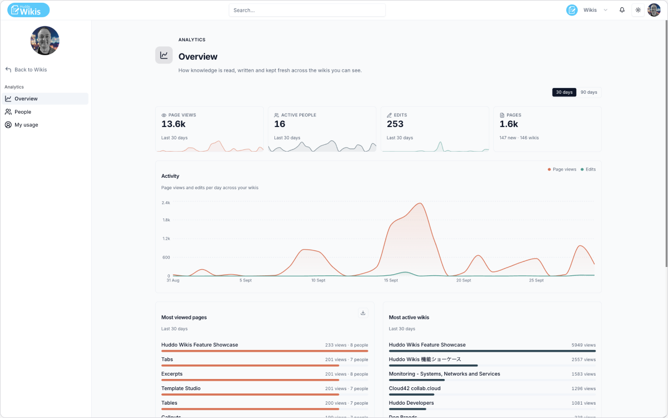
Task: Click the Pages document icon
Action: click(x=502, y=115)
